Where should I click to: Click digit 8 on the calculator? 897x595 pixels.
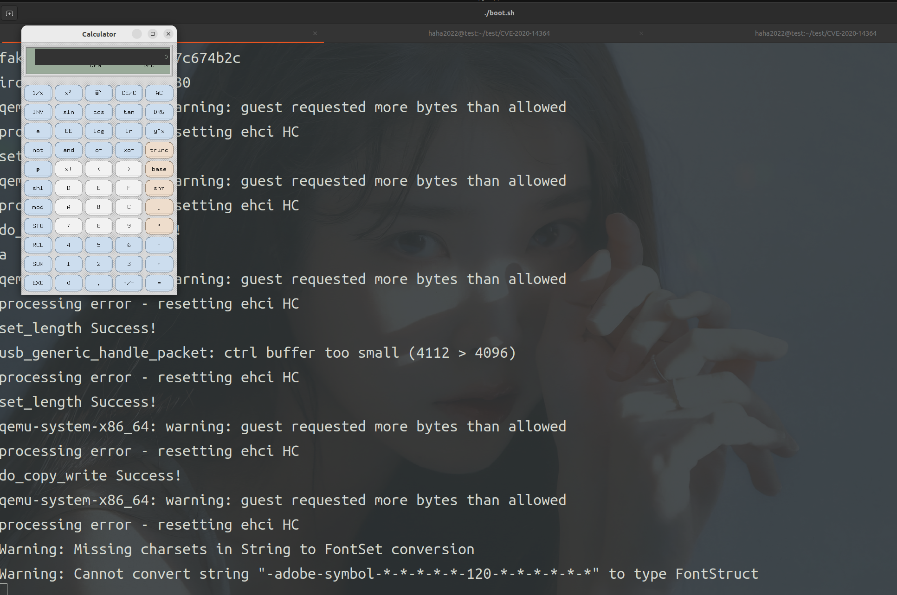coord(98,226)
